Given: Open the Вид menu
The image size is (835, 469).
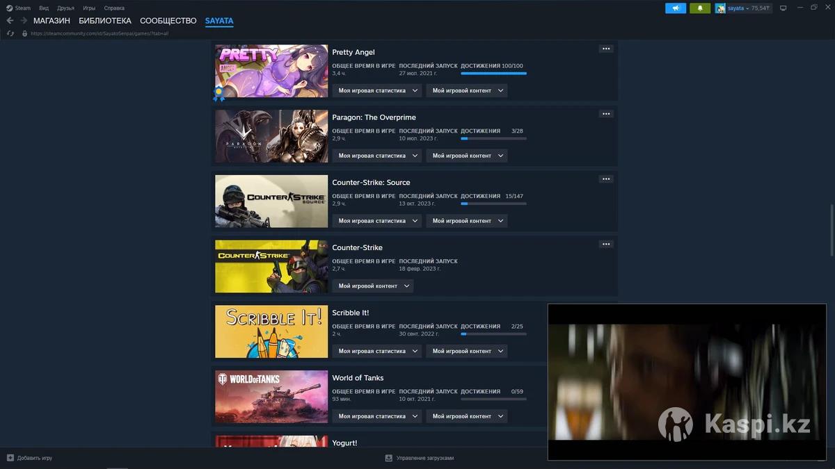Looking at the screenshot, I should tap(44, 8).
